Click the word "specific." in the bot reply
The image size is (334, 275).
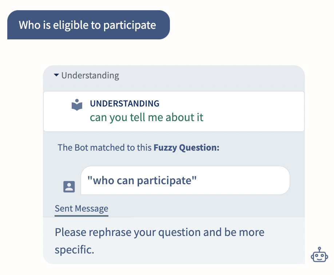[74, 250]
